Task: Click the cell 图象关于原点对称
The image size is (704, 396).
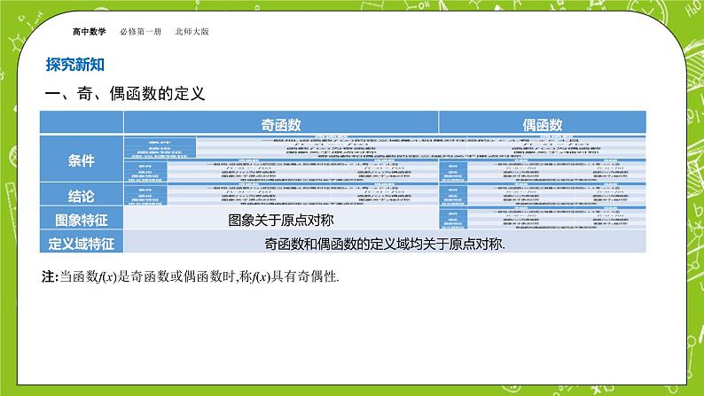Action: pos(281,220)
